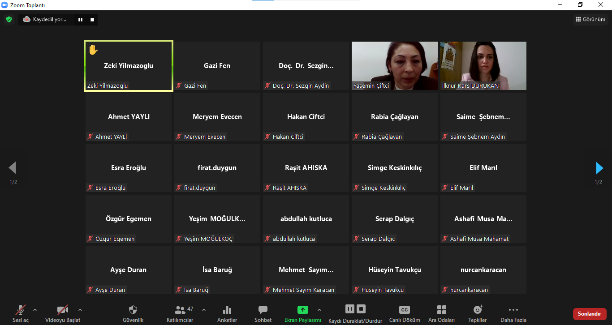Image resolution: width=612 pixels, height=325 pixels.
Task: Click muted mic icon of Özgür Egemen
Action: [91, 239]
